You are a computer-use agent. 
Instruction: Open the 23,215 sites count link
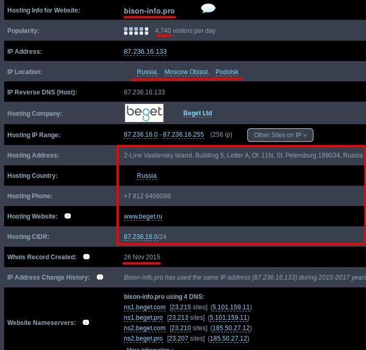point(181,307)
